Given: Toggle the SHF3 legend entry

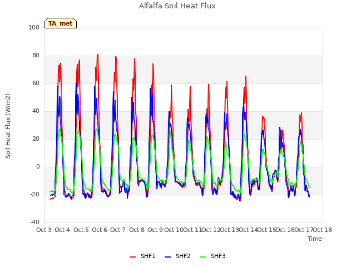Looking at the screenshot, I should (212, 256).
